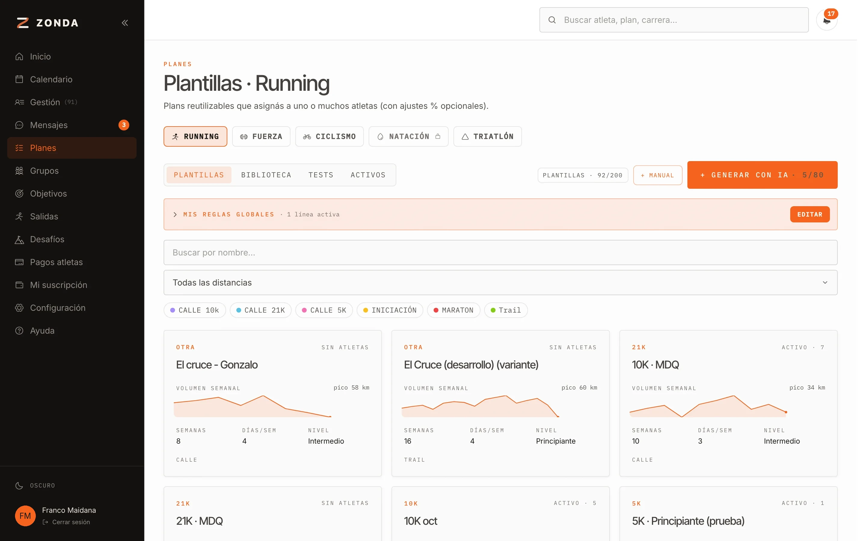Toggle the CALLE 5K tag filter
Image resolution: width=866 pixels, height=541 pixels.
324,310
